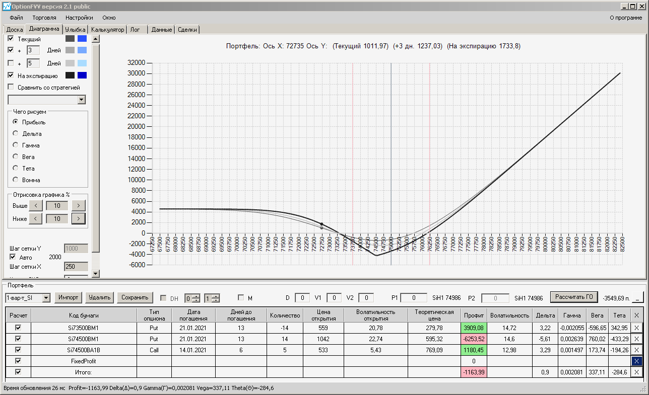Click the X button on the Итого row
The image size is (649, 395).
(637, 372)
